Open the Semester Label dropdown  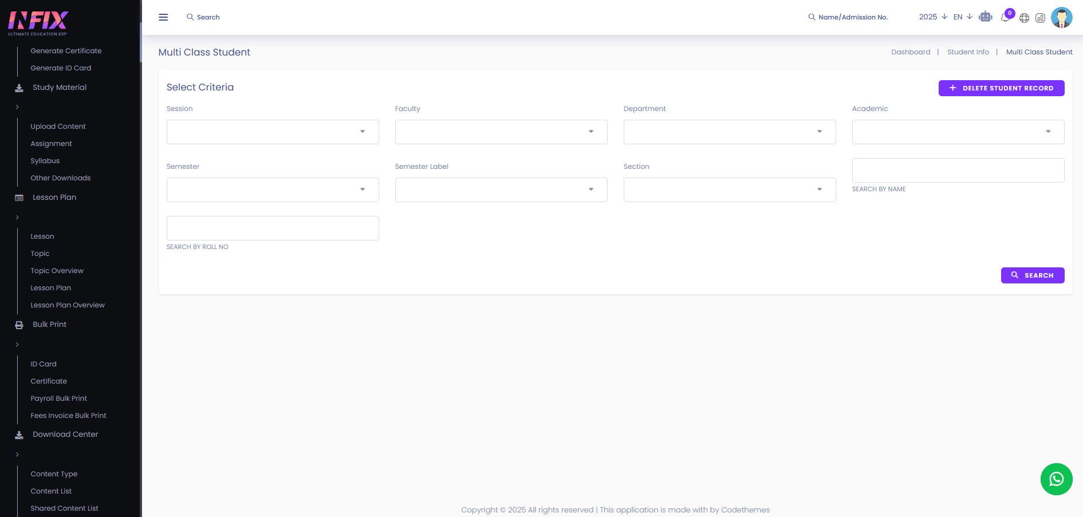click(501, 190)
